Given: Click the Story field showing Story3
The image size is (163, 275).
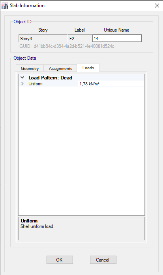Looking at the screenshot, I should [x=43, y=38].
